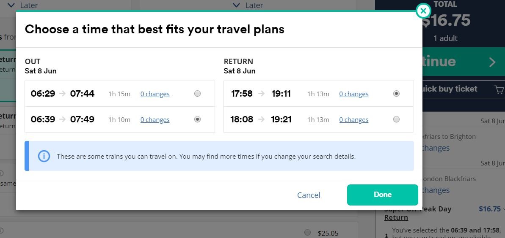View 0 changes details for 18:08 return
Image resolution: width=505 pixels, height=238 pixels.
coord(354,120)
